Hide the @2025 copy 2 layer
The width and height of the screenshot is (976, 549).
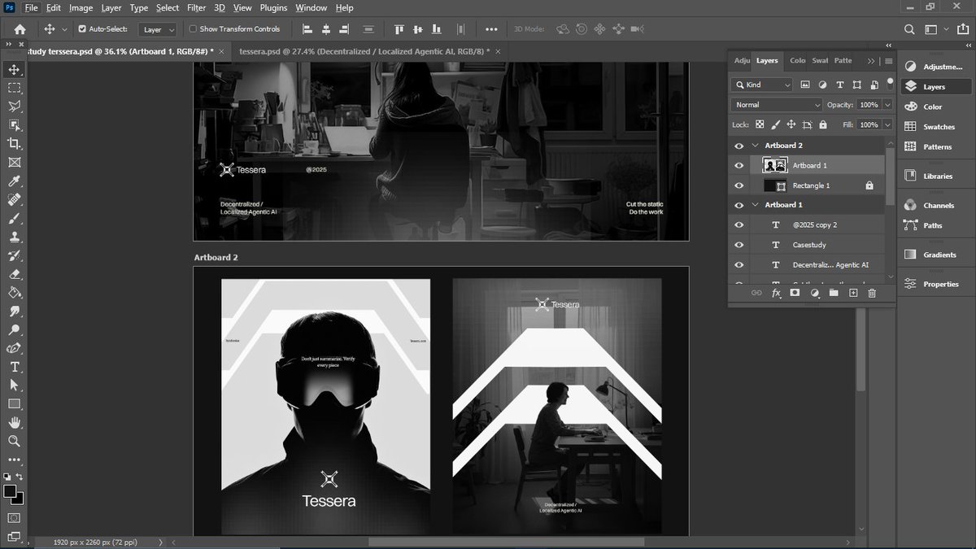click(739, 225)
